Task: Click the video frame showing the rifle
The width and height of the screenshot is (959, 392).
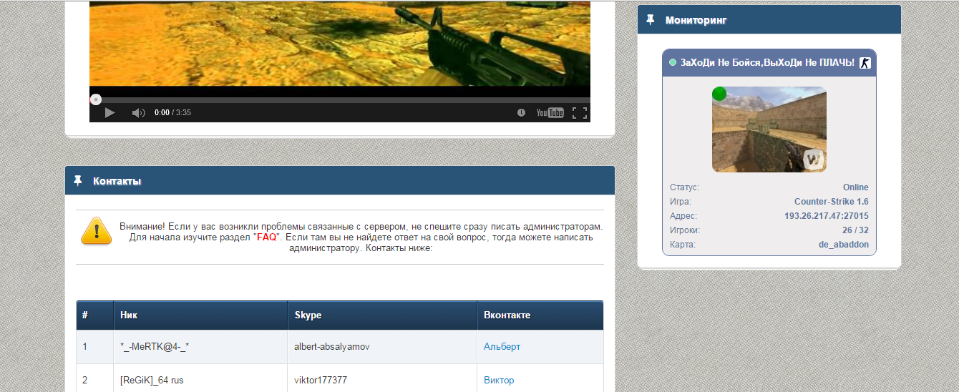Action: [x=340, y=43]
